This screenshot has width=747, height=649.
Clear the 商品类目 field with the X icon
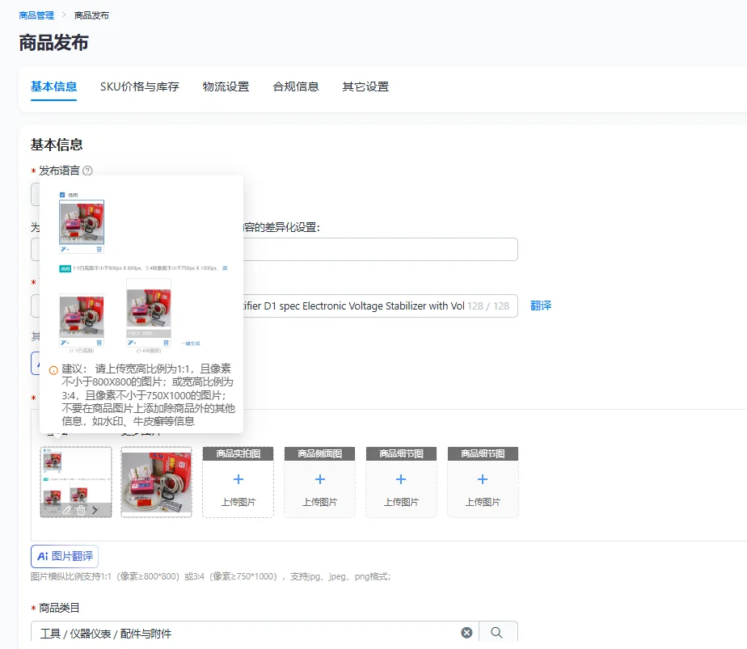click(467, 632)
